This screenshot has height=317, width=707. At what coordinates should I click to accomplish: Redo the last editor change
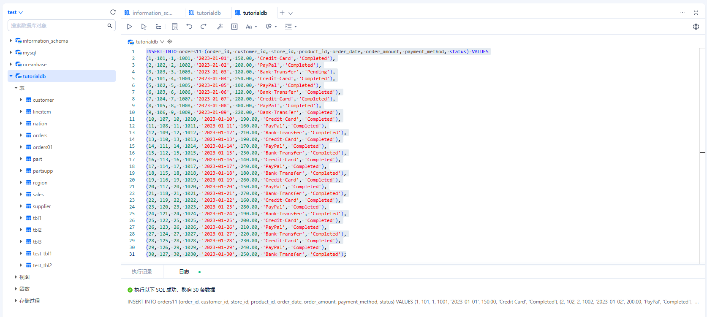pyautogui.click(x=203, y=27)
